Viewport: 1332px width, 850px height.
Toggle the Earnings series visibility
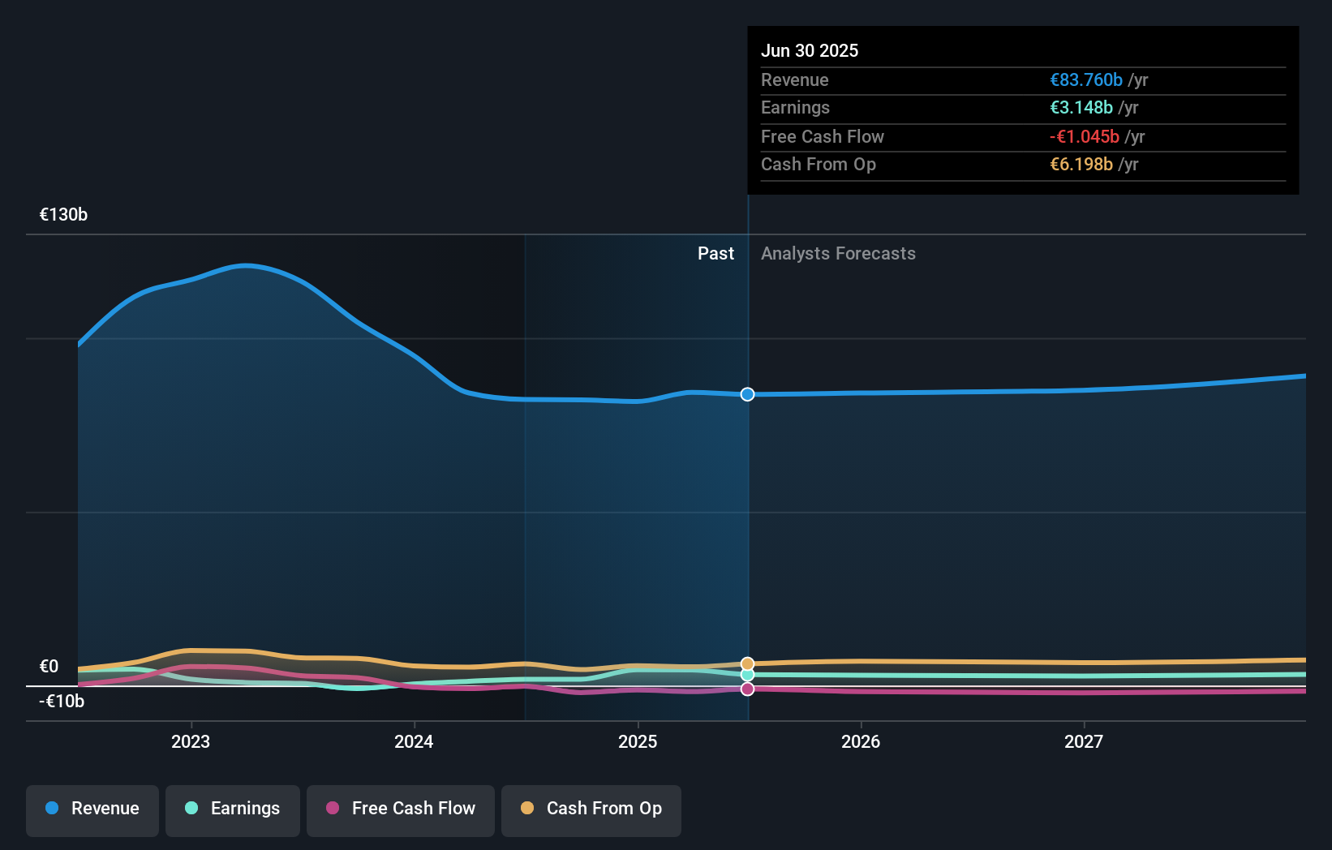coord(233,809)
